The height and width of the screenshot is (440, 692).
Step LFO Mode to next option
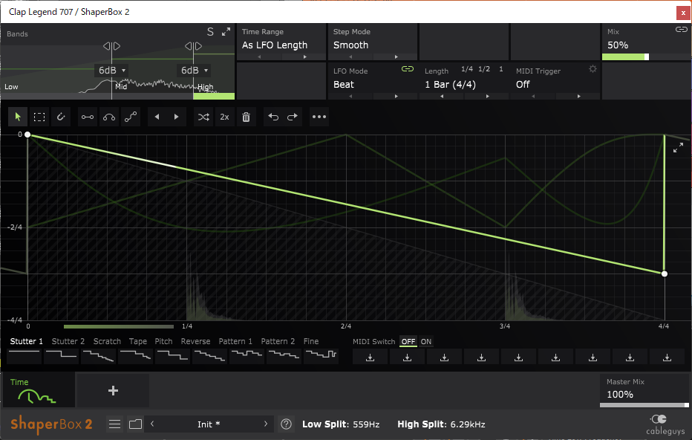(x=396, y=97)
